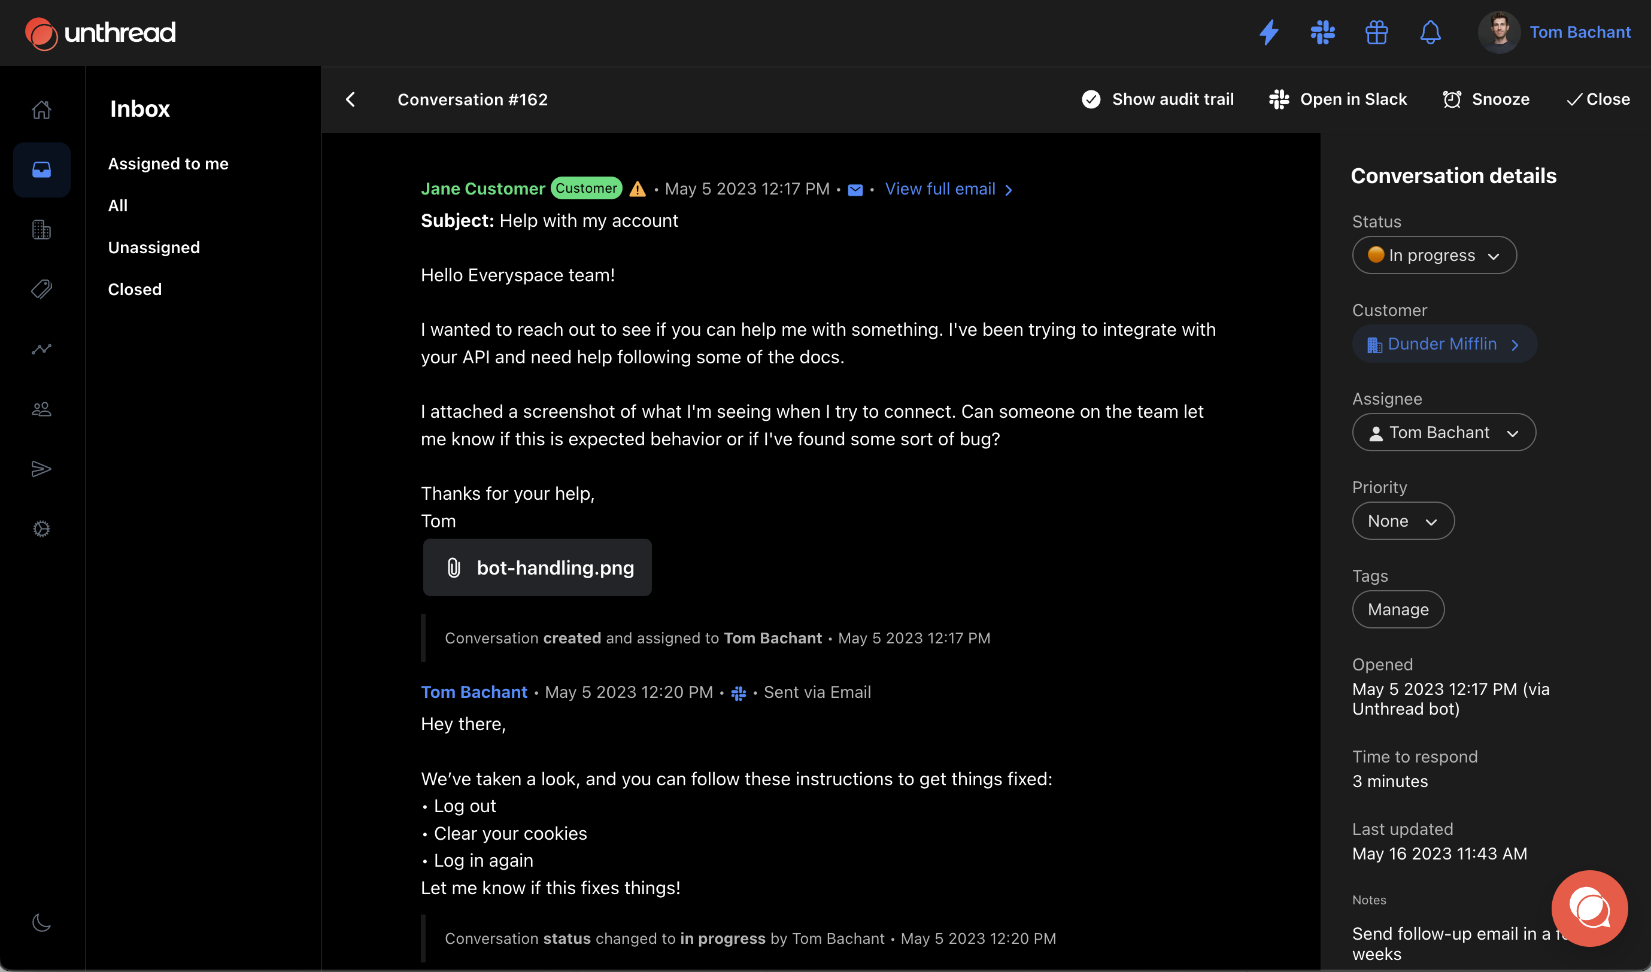Open the building sidebar icon
This screenshot has width=1651, height=972.
click(x=41, y=230)
